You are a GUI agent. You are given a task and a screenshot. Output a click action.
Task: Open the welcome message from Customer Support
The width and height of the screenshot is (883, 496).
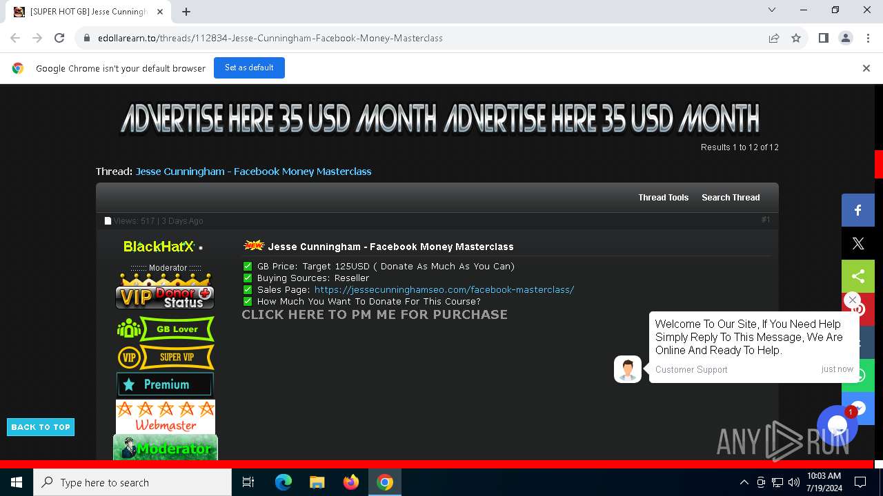coord(754,347)
